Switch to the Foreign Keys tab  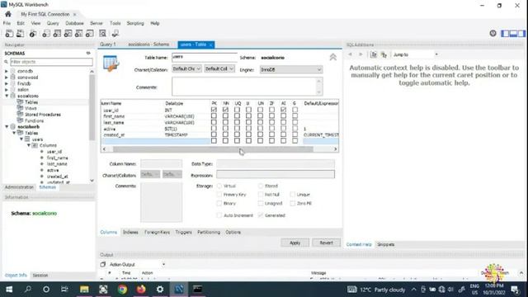pyautogui.click(x=157, y=232)
